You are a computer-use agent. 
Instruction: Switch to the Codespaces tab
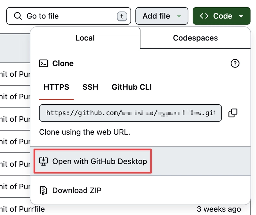click(x=195, y=38)
